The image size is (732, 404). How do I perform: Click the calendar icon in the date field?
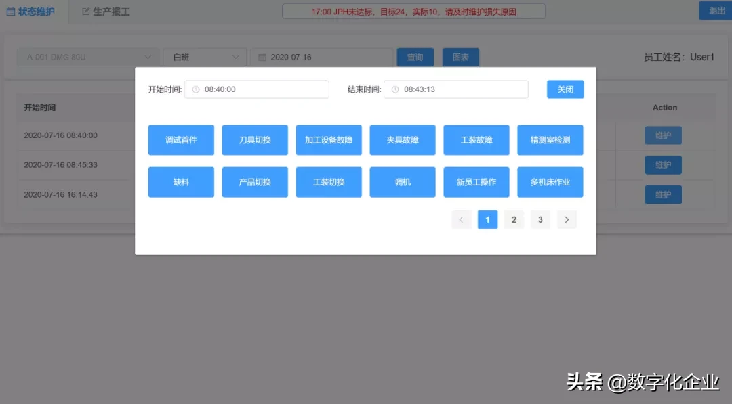[262, 57]
